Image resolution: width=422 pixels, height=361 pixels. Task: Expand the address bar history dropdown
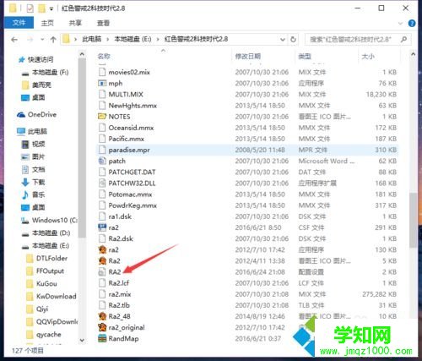pyautogui.click(x=283, y=40)
